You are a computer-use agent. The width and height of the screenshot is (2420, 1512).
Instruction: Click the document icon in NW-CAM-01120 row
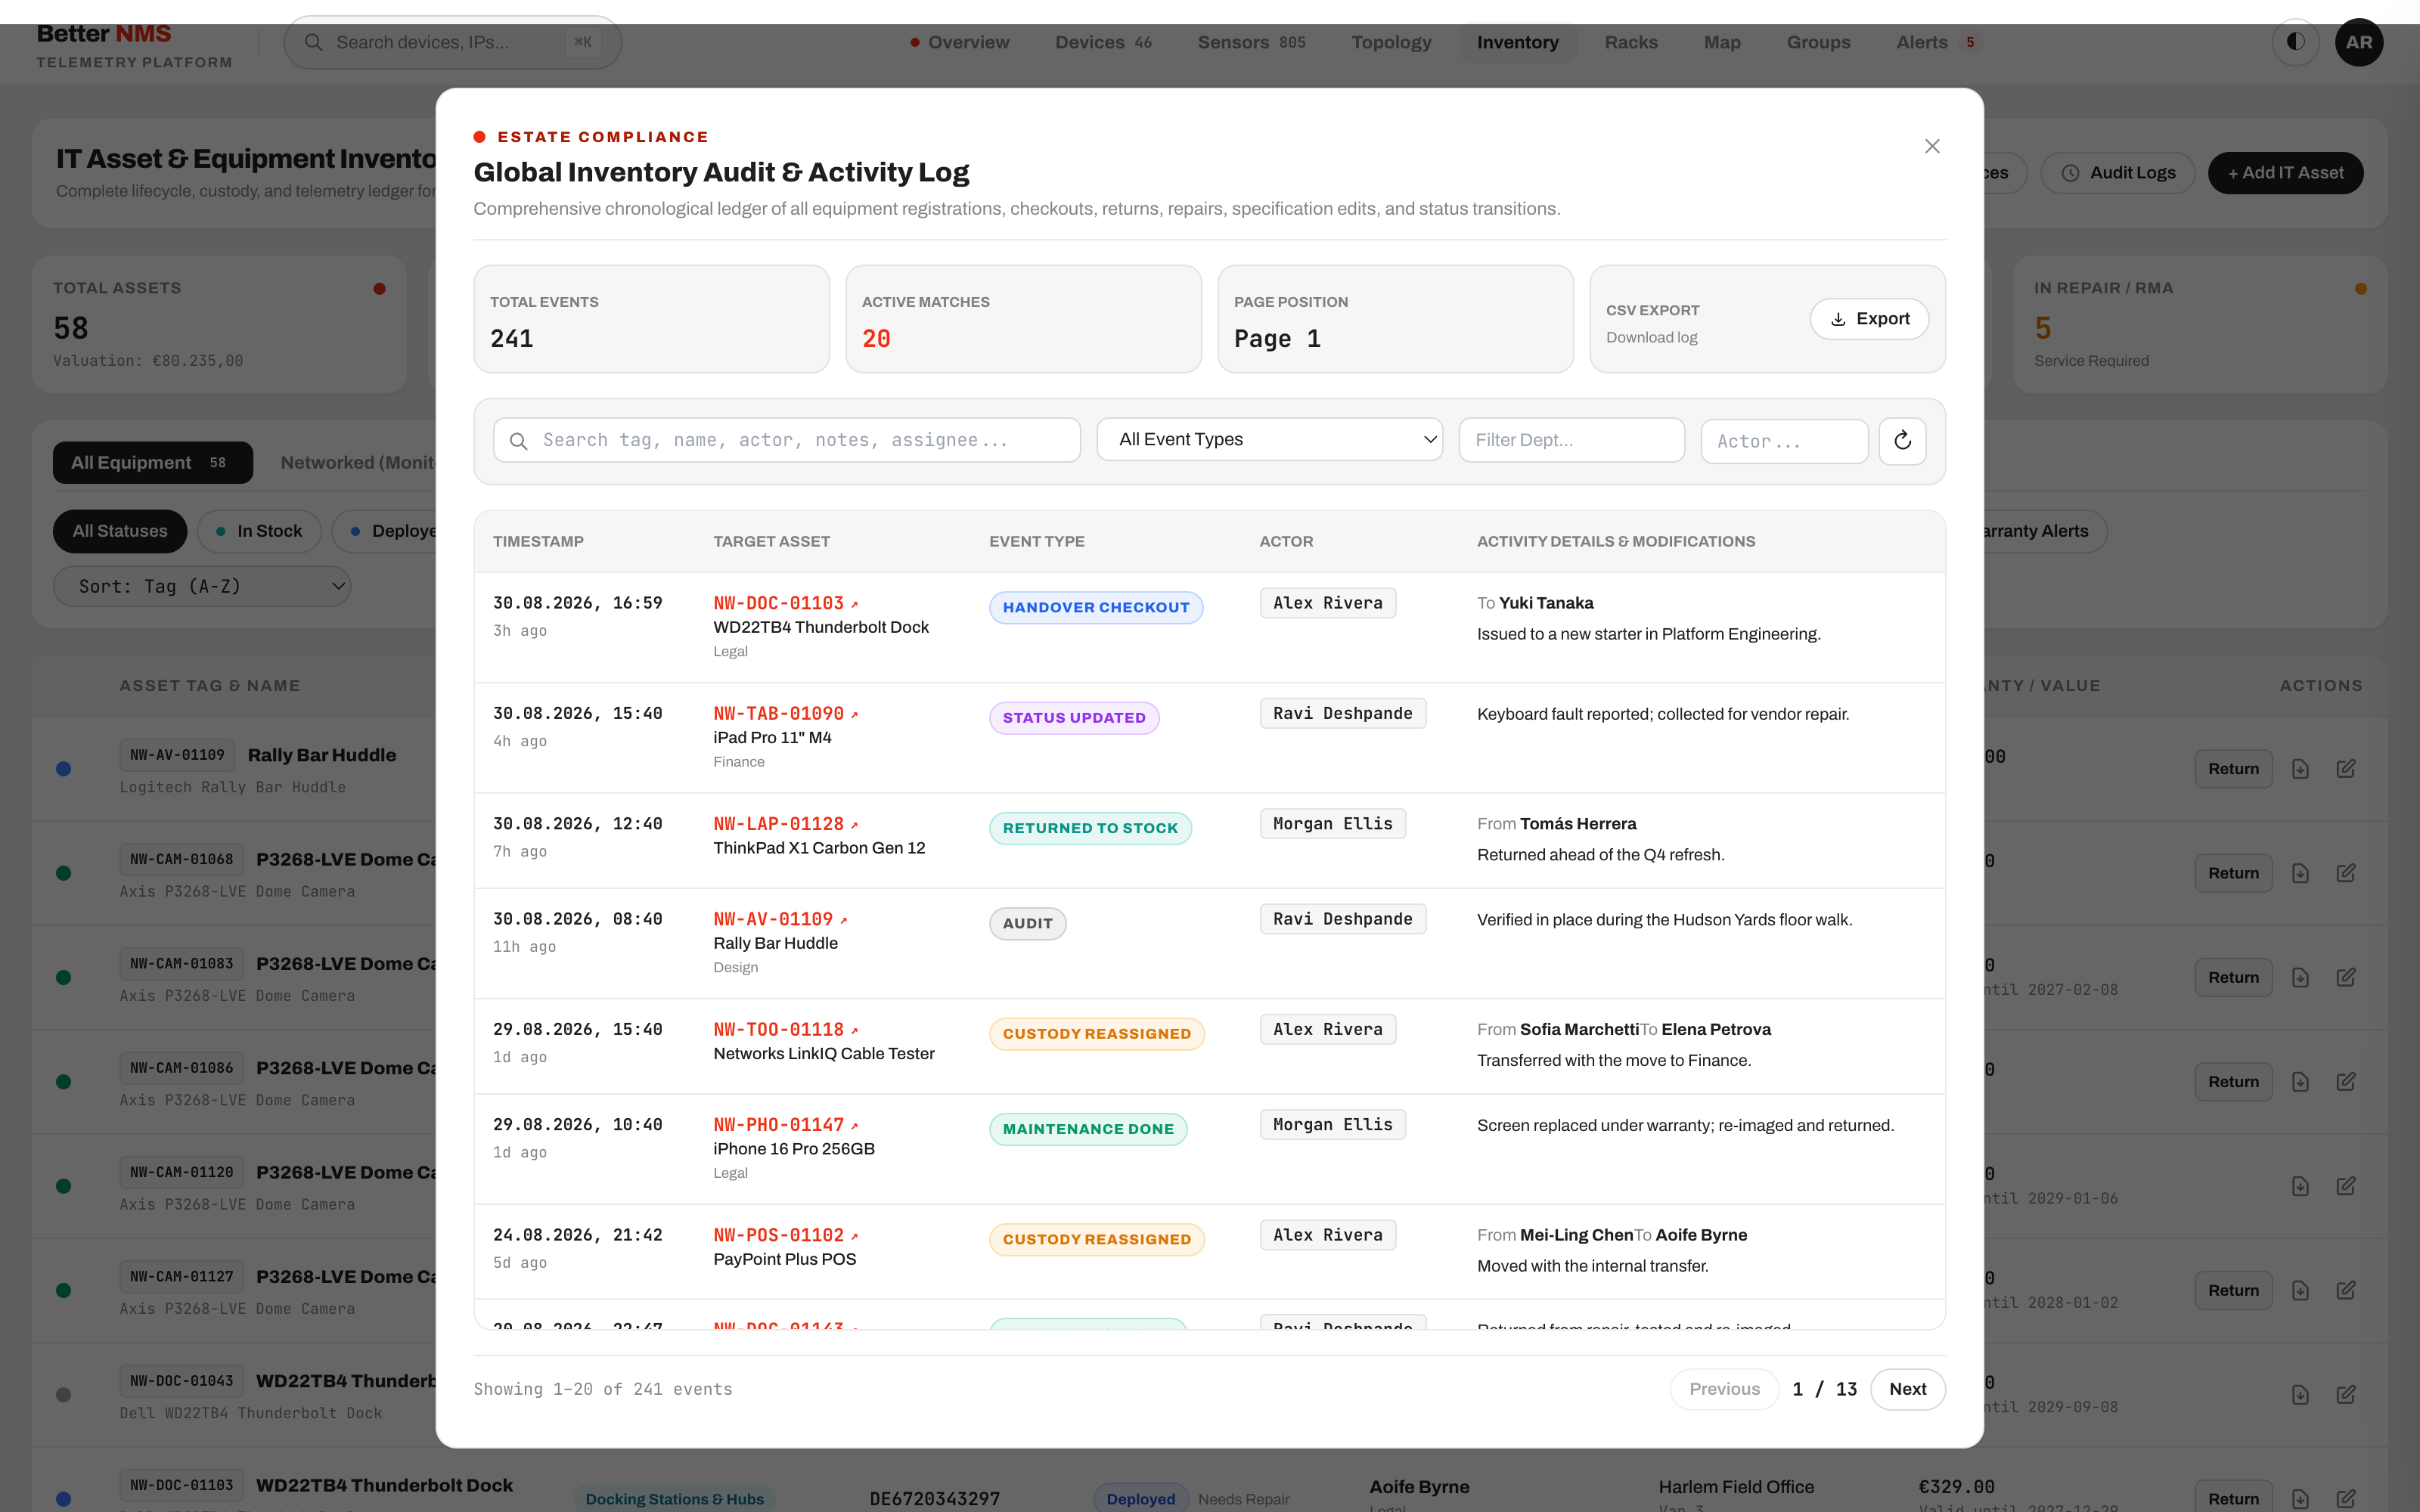2300,1186
